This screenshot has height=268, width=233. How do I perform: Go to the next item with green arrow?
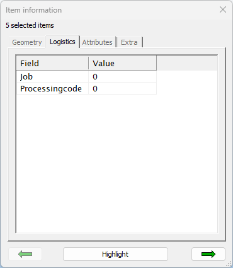click(x=208, y=254)
